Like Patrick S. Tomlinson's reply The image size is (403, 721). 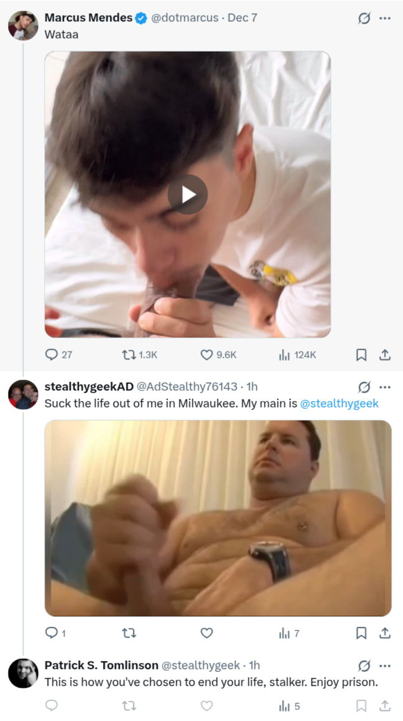pyautogui.click(x=207, y=705)
